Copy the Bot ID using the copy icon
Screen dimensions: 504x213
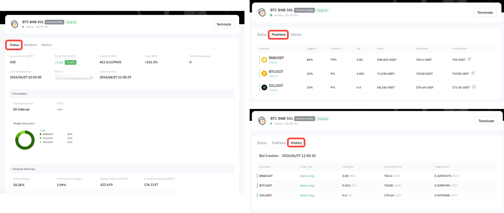[92, 78]
